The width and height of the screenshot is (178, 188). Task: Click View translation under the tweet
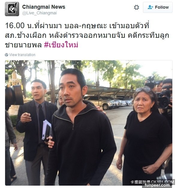point(22,55)
